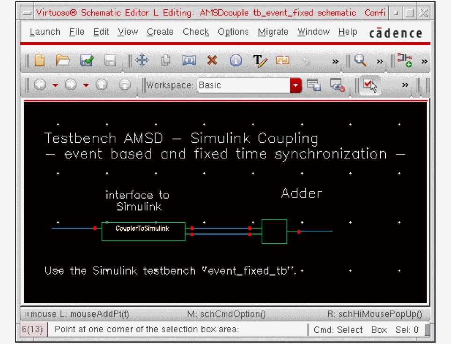The image size is (451, 344).
Task: Open a design with folder icon
Action: click(x=63, y=60)
